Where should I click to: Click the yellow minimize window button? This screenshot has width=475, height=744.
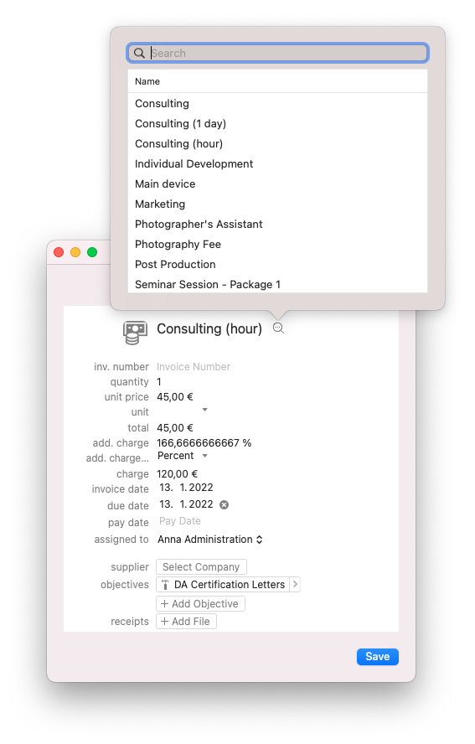pos(75,252)
